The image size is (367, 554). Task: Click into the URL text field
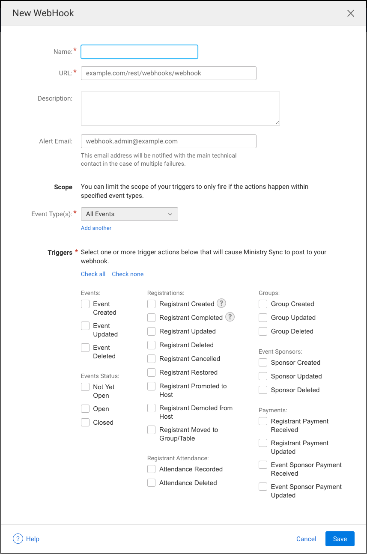pyautogui.click(x=168, y=73)
